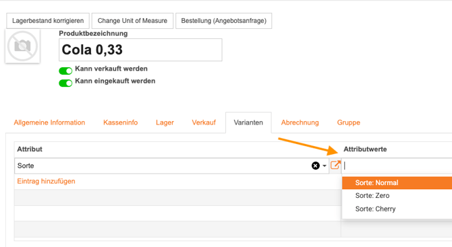Switch to the Abrechnung tab
This screenshot has width=452, height=247.
tap(300, 122)
